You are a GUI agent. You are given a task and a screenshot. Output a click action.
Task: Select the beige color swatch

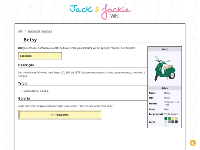(176, 119)
